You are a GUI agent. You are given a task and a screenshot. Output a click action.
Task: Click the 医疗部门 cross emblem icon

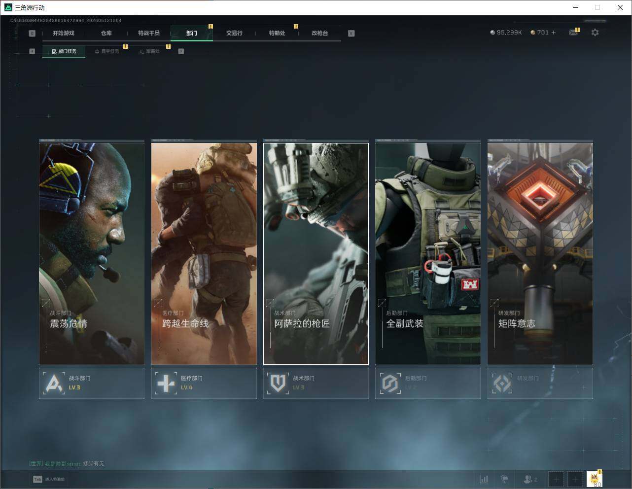[x=166, y=383]
